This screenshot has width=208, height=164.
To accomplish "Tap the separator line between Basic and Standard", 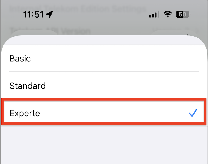I will pyautogui.click(x=104, y=72).
